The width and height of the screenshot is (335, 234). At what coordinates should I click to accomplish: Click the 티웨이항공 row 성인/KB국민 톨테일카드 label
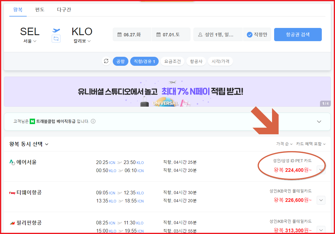[290, 191]
